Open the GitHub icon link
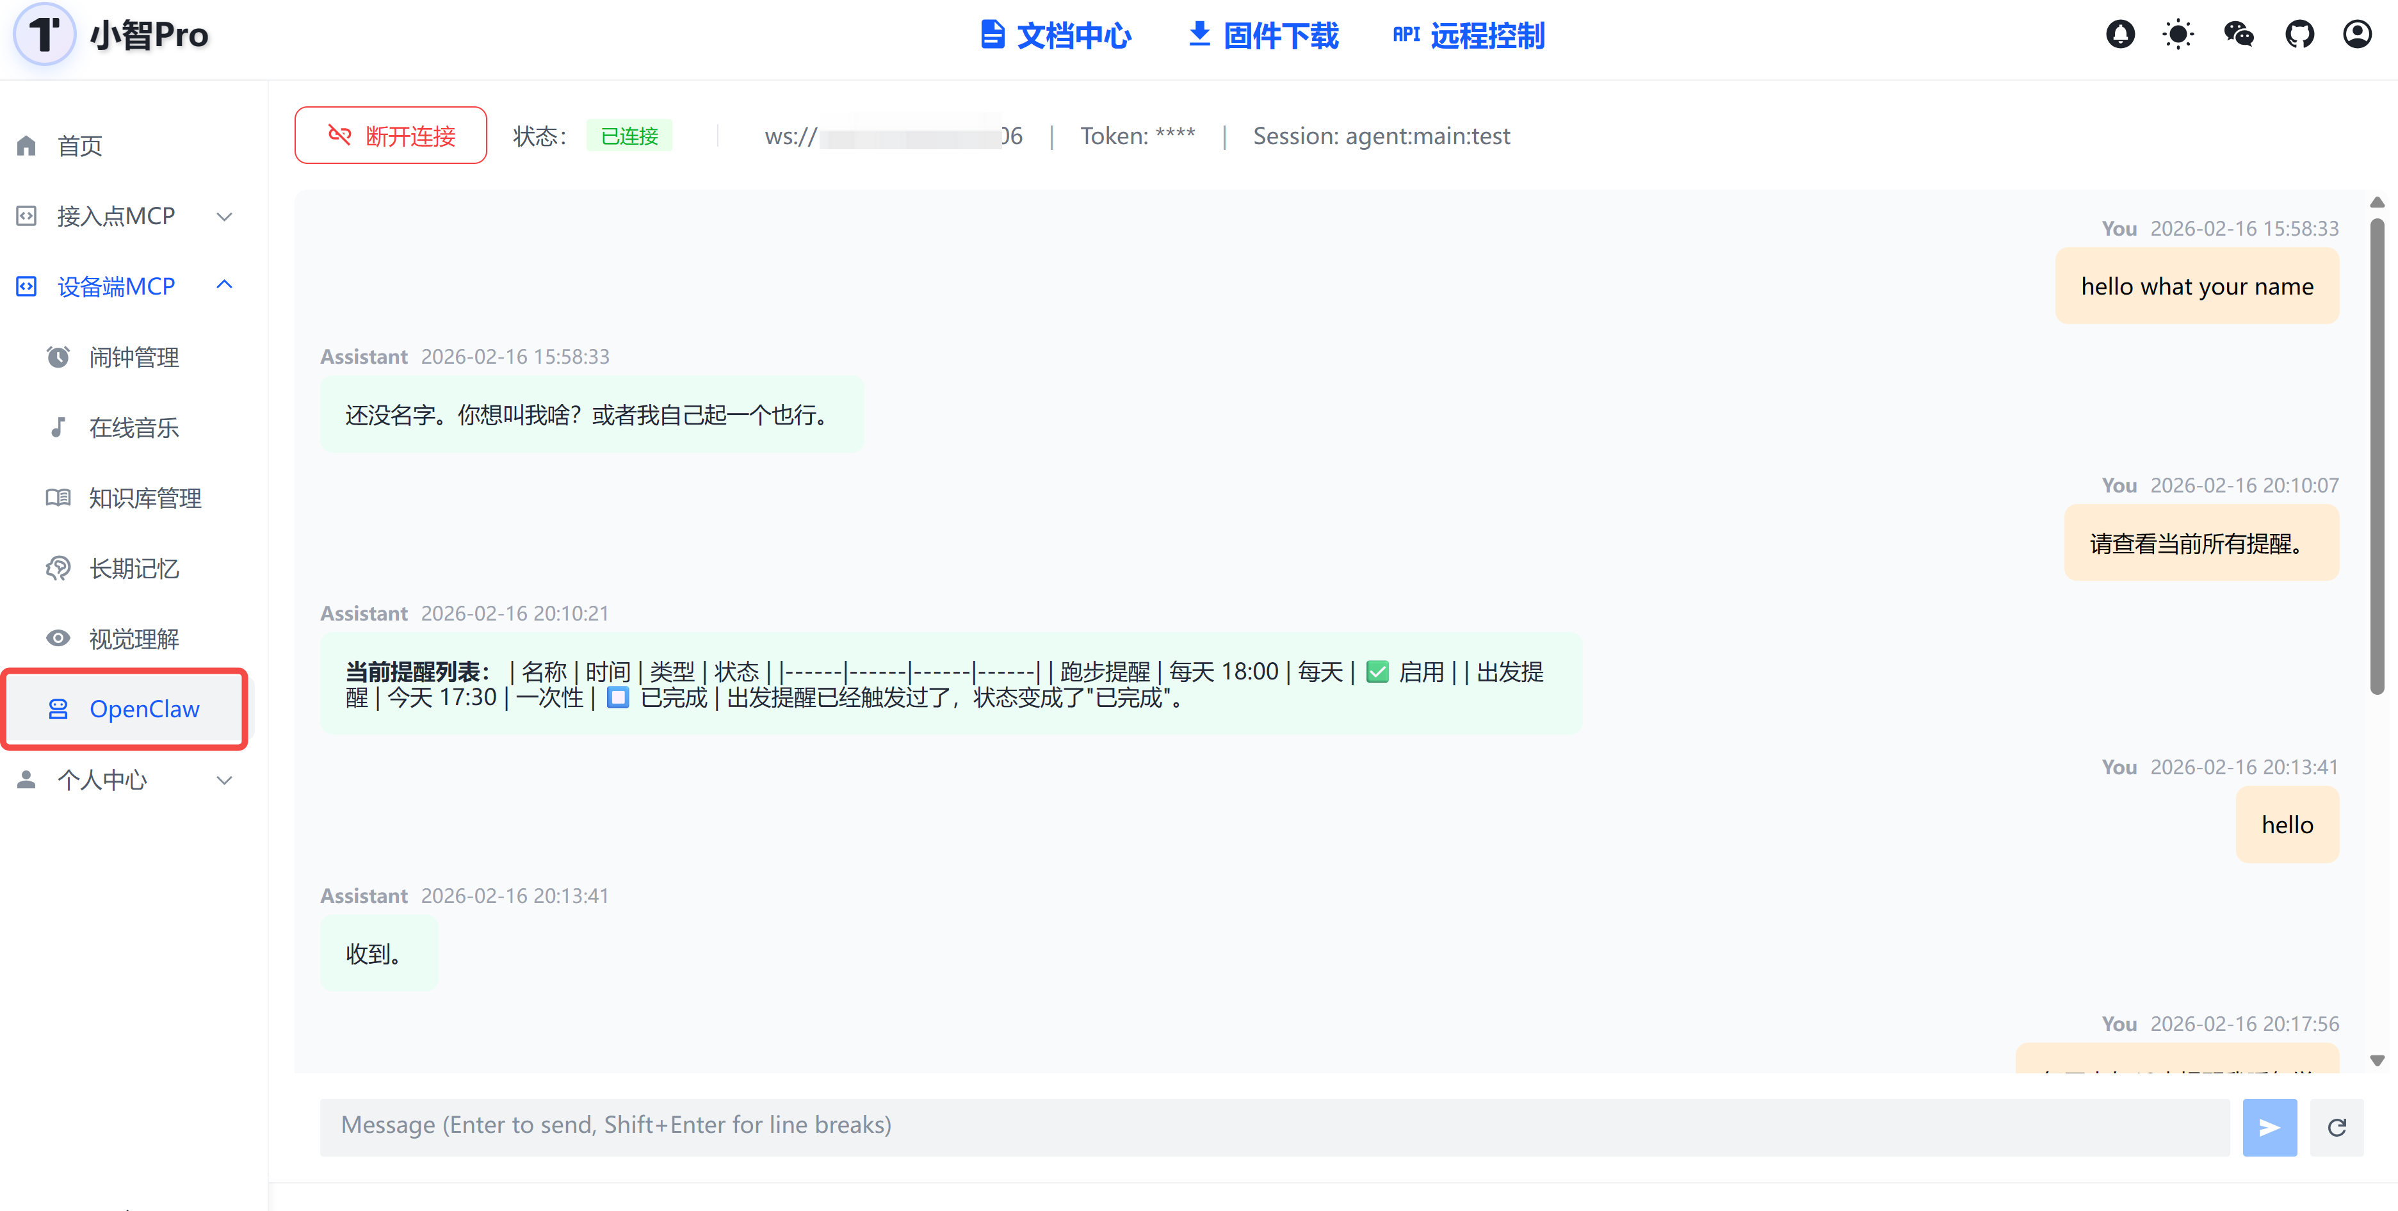2398x1211 pixels. pyautogui.click(x=2298, y=35)
